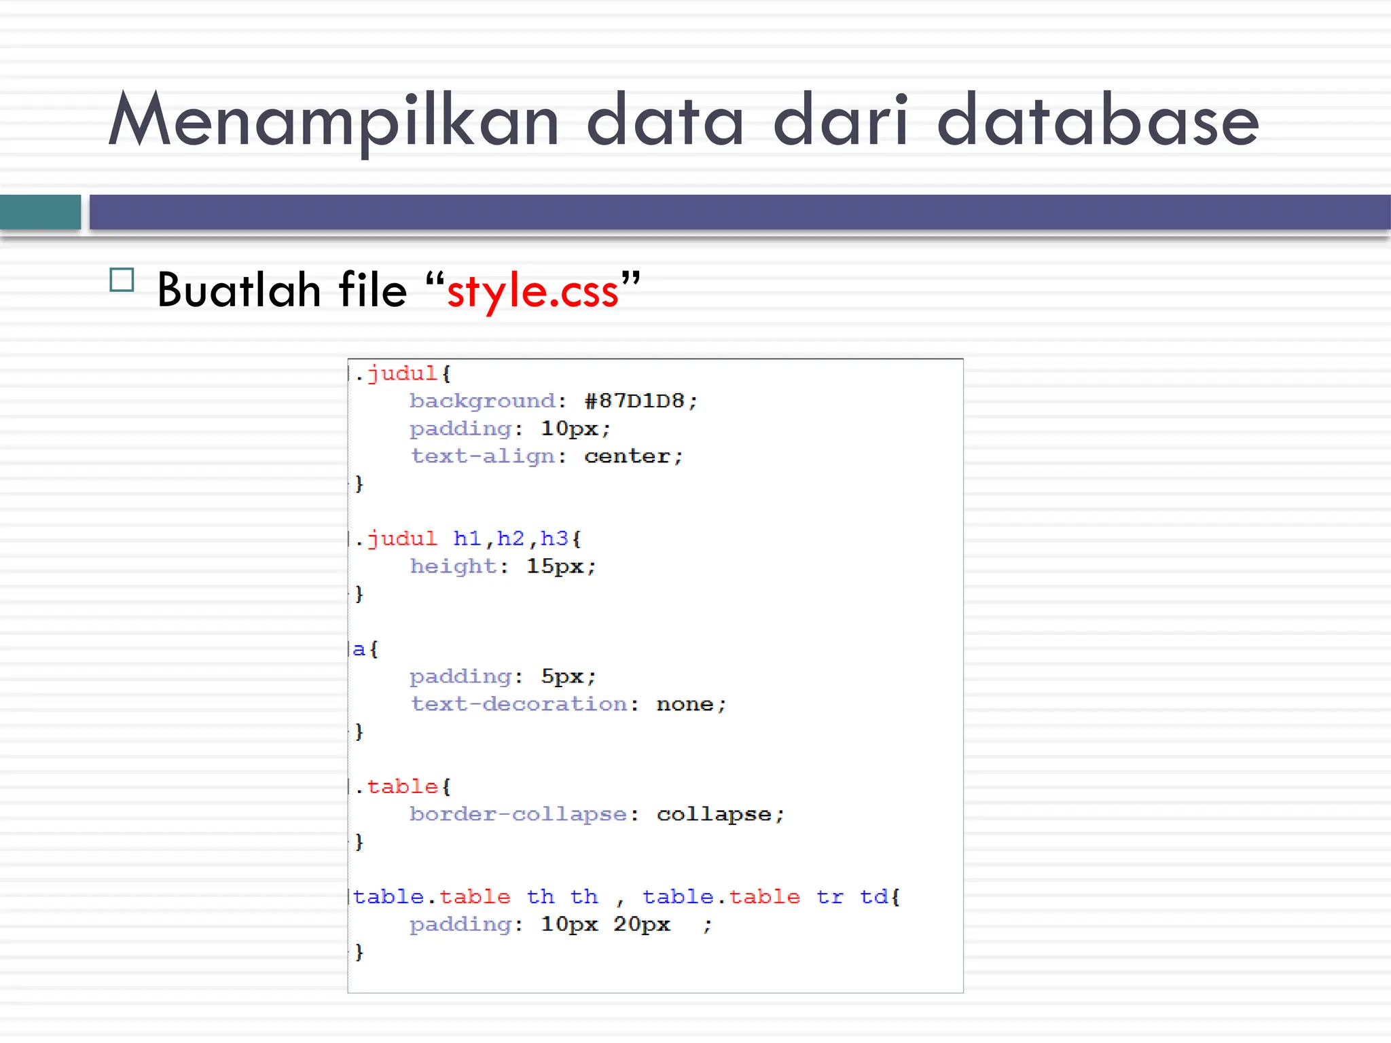The image size is (1391, 1043).
Task: Click the ".judul{" first selector line
Action: pos(403,373)
